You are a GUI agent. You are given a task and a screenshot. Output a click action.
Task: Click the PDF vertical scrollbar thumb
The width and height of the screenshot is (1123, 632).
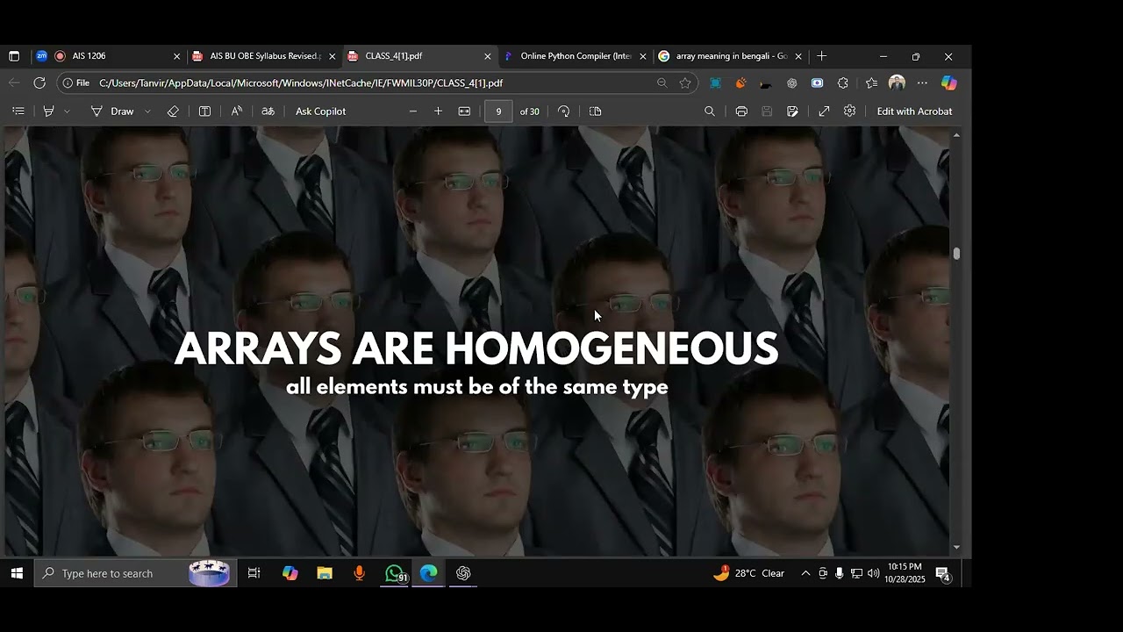pos(956,254)
